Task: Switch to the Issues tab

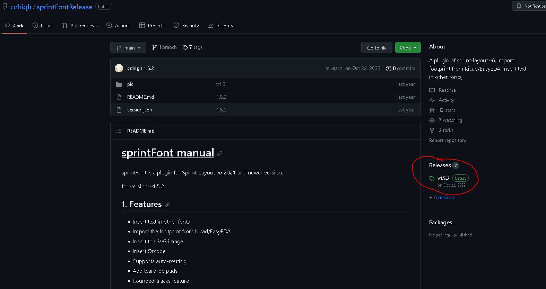Action: (x=43, y=26)
